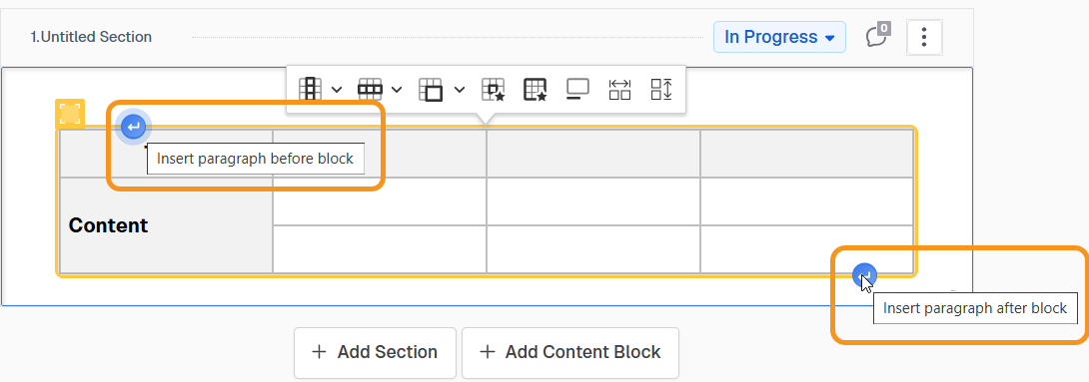Screen dimensions: 1089x382
Task: Click the merge cells icon
Action: point(431,90)
